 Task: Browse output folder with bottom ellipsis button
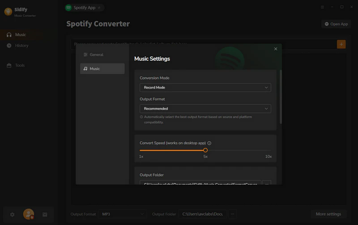(232, 214)
